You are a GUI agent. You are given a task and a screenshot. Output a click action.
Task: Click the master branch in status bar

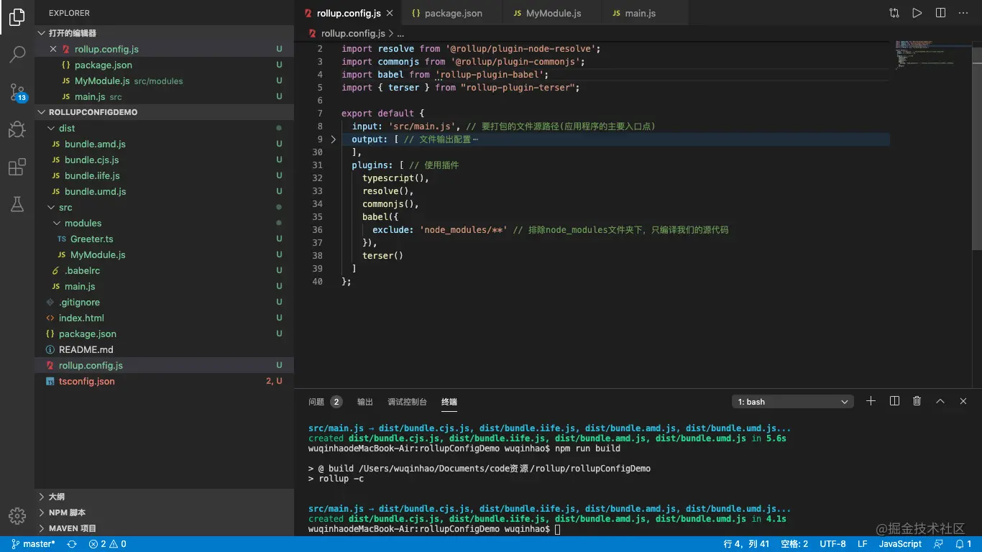33,544
